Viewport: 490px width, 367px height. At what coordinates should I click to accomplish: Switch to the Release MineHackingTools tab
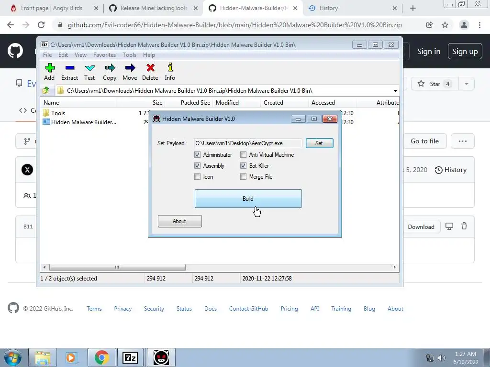click(x=154, y=8)
